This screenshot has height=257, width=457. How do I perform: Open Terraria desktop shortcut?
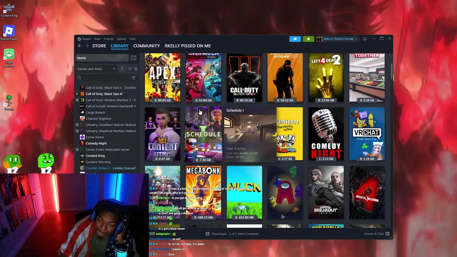[x=9, y=103]
